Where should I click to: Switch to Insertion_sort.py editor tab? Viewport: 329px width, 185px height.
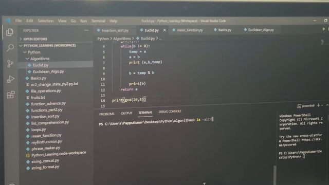tap(115, 30)
